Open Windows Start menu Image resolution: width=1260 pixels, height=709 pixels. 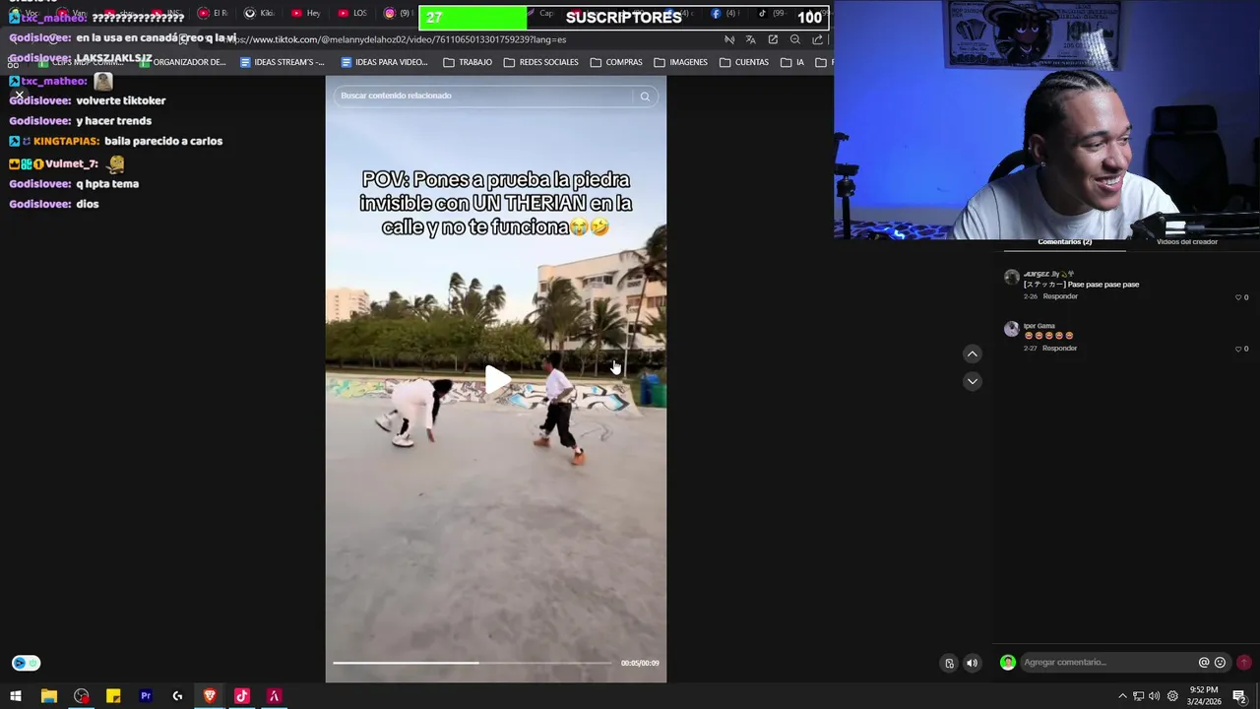16,696
